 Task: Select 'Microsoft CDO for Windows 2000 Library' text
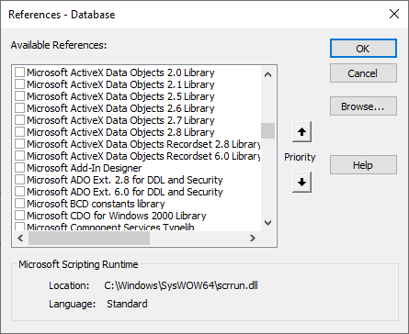117,216
